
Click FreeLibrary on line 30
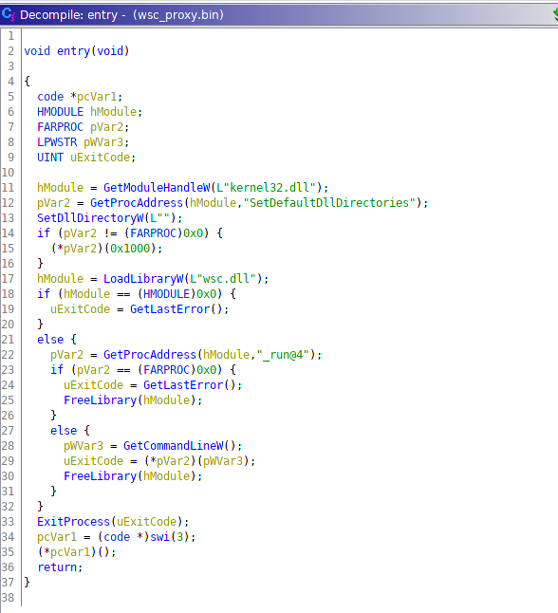tap(100, 475)
